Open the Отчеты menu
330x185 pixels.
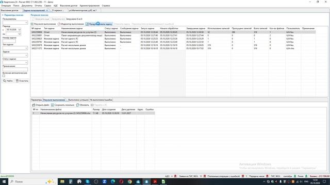(x=38, y=6)
